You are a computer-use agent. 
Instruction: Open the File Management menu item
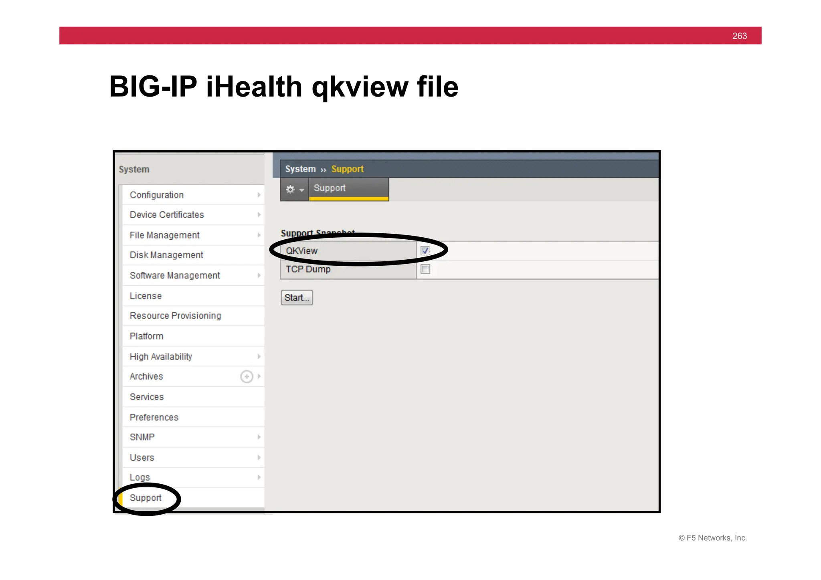193,235
